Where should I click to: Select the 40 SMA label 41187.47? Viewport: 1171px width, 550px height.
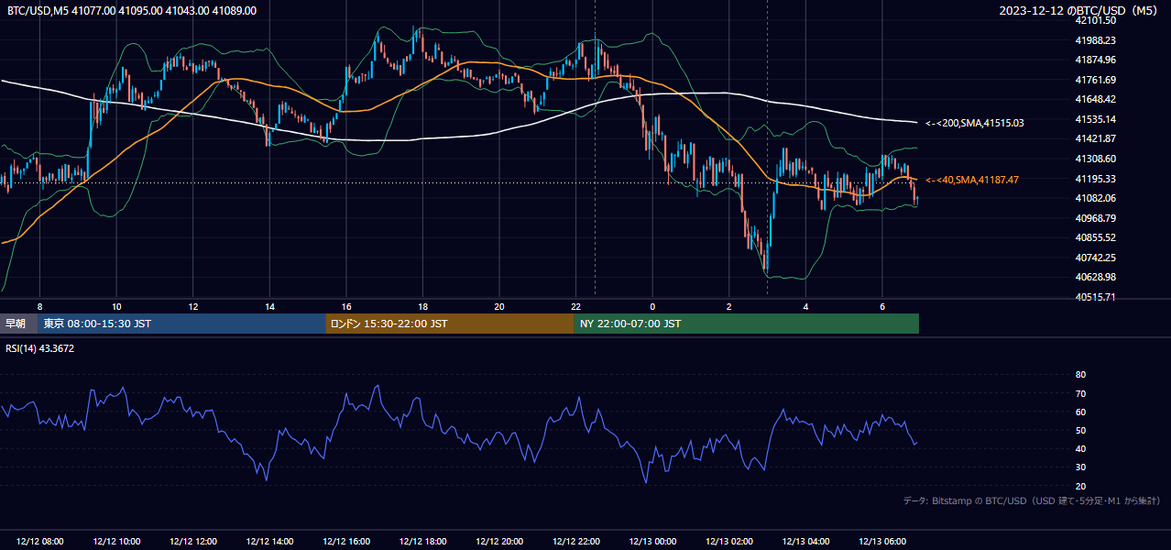coord(972,180)
